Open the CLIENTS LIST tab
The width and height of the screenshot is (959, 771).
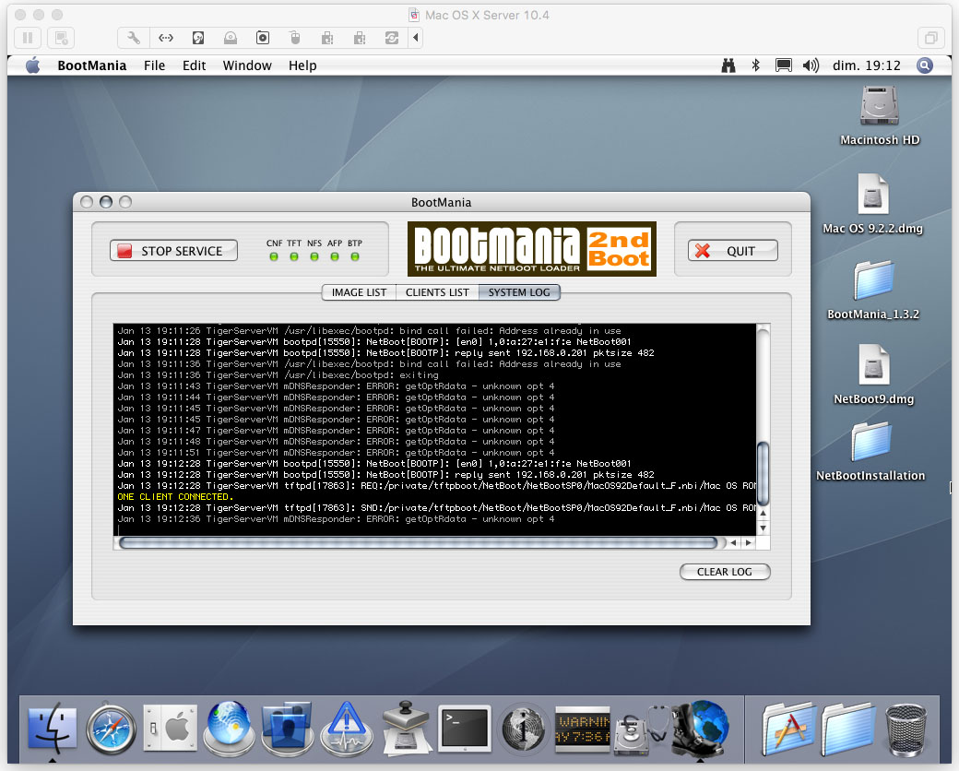pyautogui.click(x=437, y=292)
